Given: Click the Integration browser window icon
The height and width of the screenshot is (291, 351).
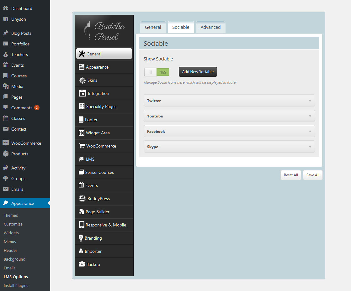Looking at the screenshot, I should (82, 93).
